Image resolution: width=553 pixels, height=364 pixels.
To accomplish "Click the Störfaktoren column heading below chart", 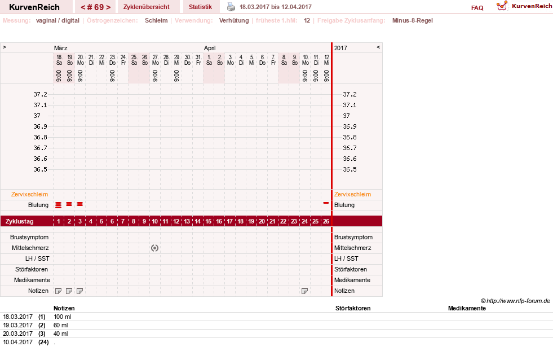I will coord(353,308).
